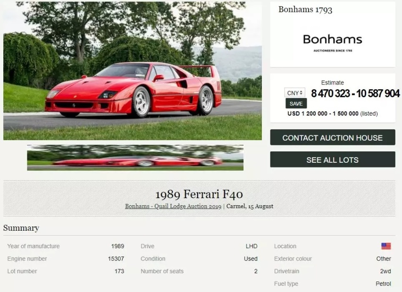Open the CNY currency dropdown
This screenshot has width=402, height=292.
(294, 92)
